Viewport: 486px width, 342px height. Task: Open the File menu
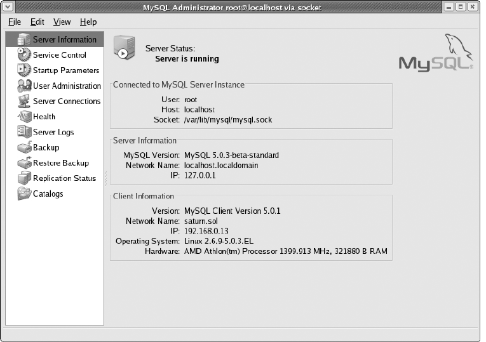click(15, 22)
